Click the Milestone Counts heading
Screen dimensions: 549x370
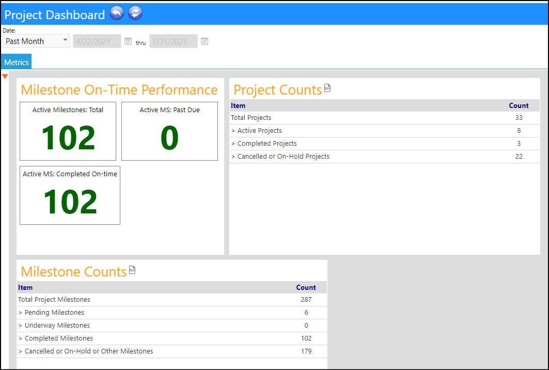click(73, 271)
